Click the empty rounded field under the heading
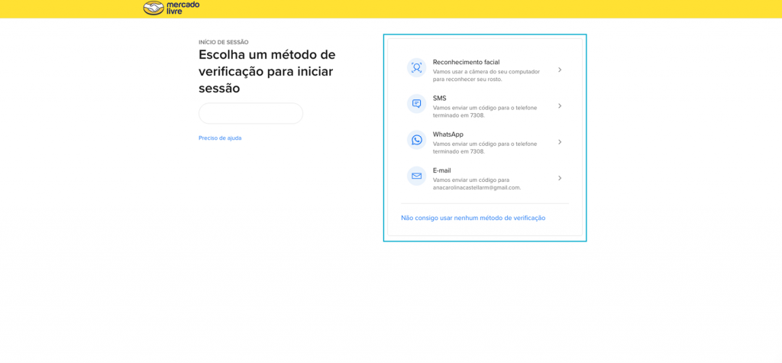This screenshot has width=782, height=363. pyautogui.click(x=250, y=113)
